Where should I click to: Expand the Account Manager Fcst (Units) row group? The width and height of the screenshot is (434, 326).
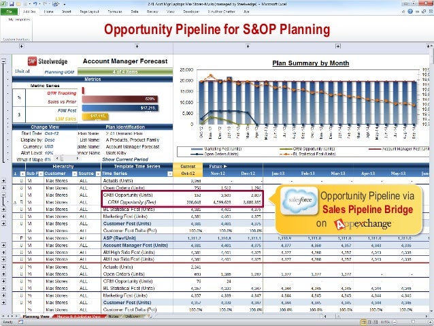tap(3, 245)
